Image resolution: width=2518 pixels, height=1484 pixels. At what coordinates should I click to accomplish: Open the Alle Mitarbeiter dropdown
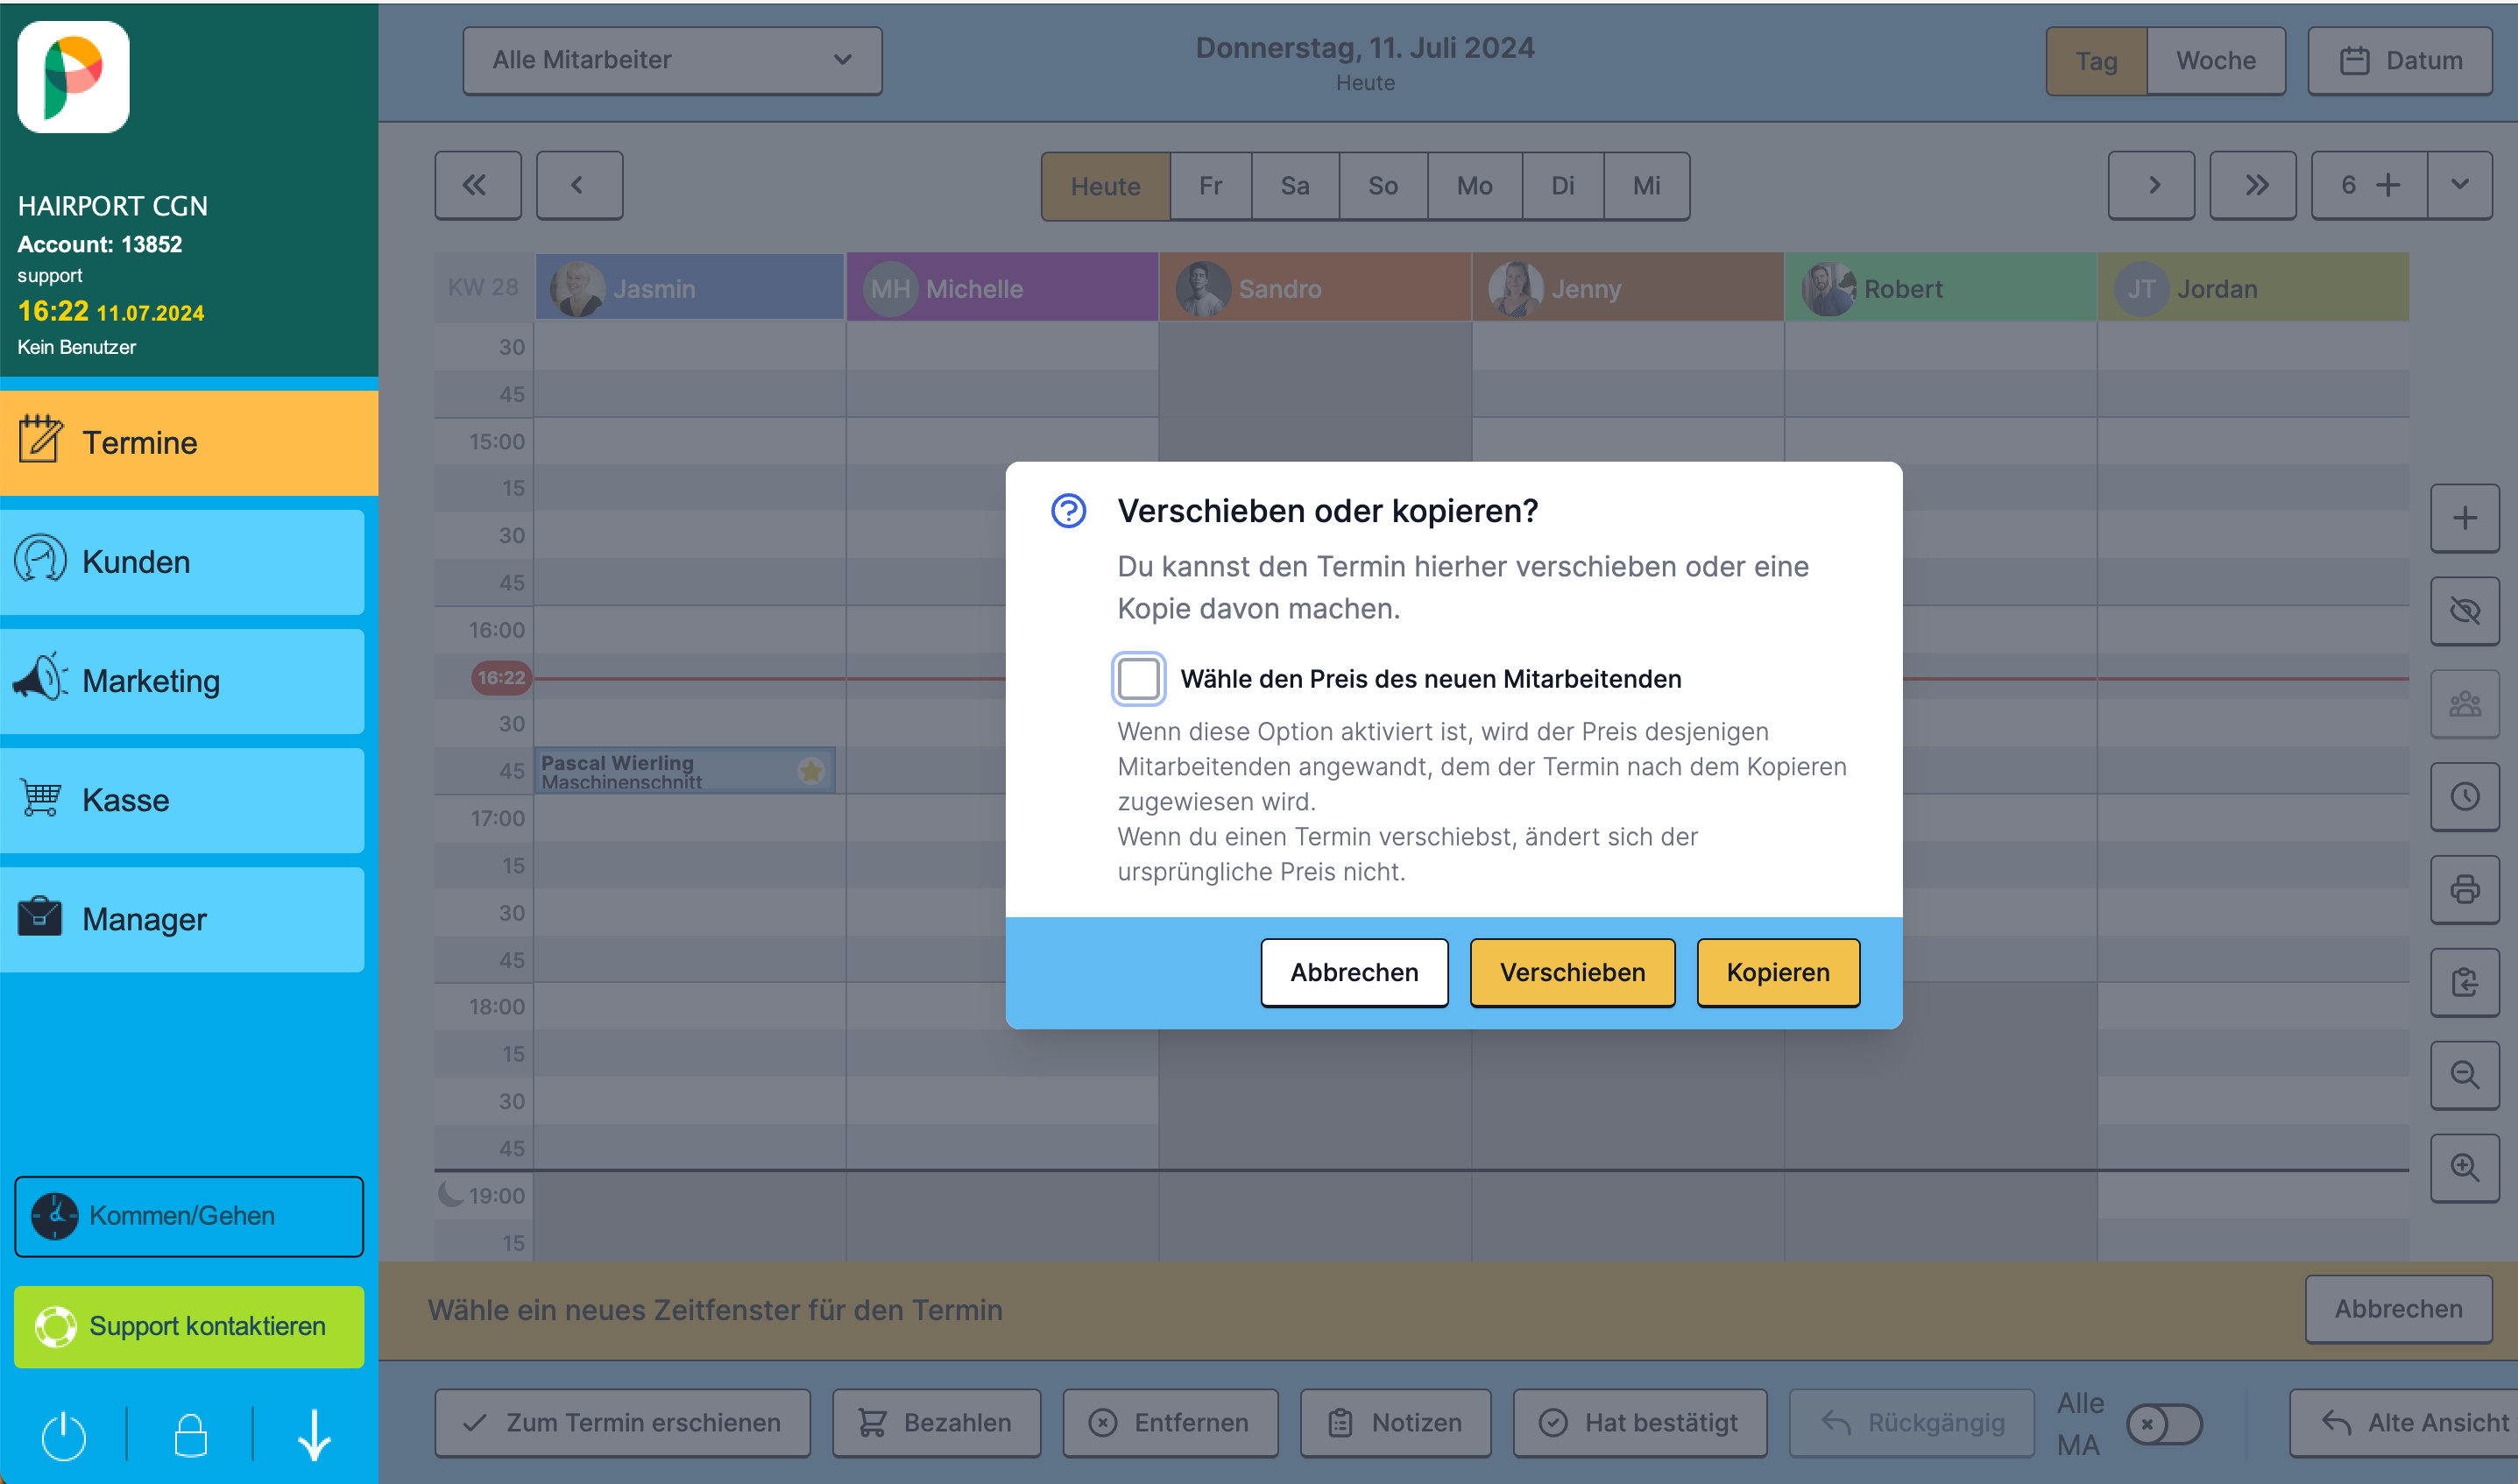(x=672, y=60)
